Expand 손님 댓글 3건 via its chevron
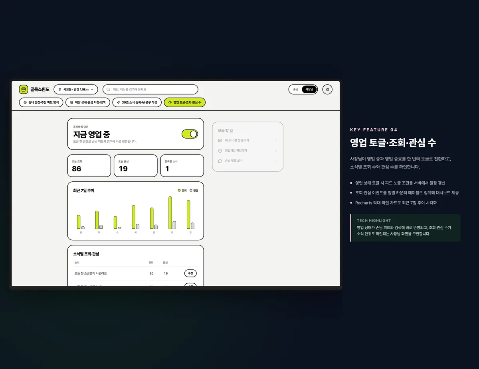The height and width of the screenshot is (369, 479). 276,161
